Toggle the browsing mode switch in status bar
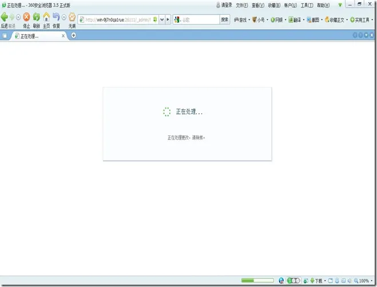 pos(293,281)
